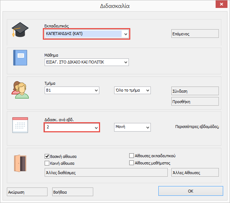The height and width of the screenshot is (203, 230).
Task: Expand the Όλο το τμήμα dropdown
Action: [147, 90]
